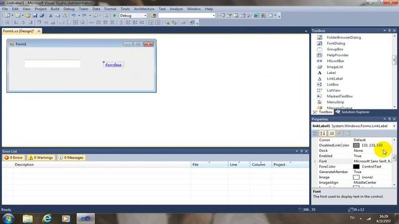Click the DisabledLinkColor gray swatch

356,145
